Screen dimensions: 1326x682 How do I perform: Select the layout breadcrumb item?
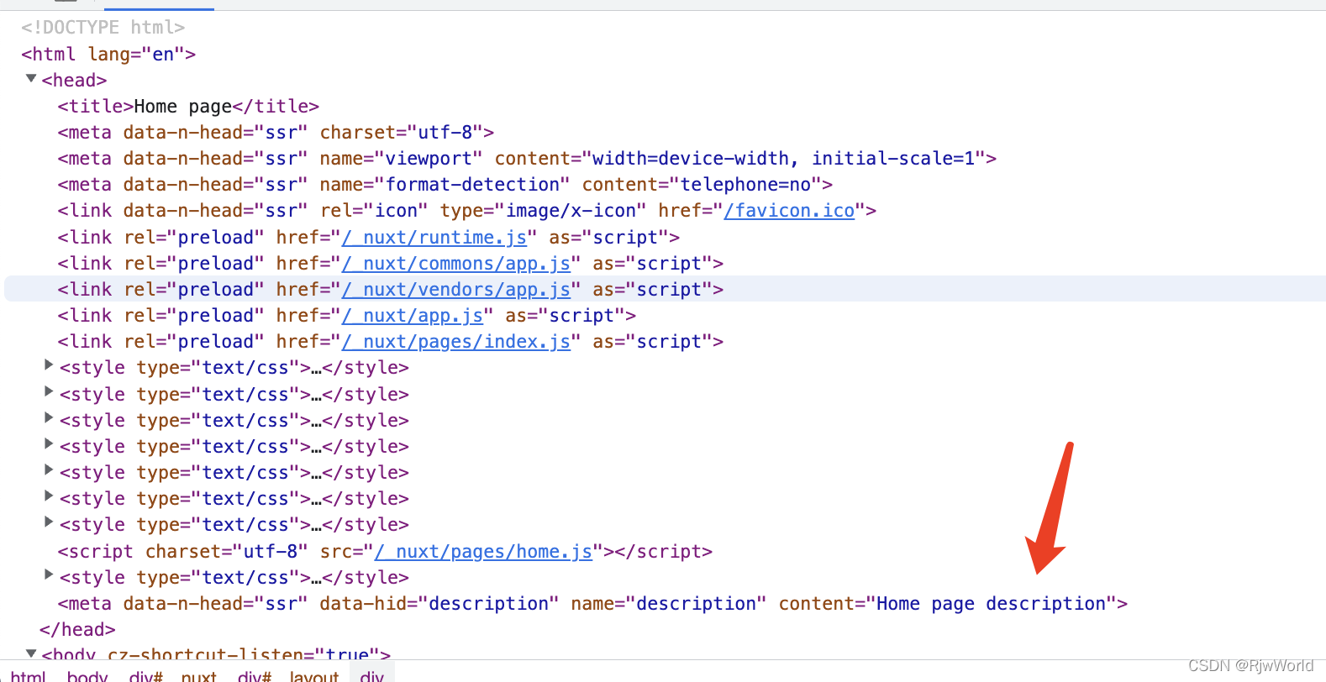pyautogui.click(x=314, y=675)
